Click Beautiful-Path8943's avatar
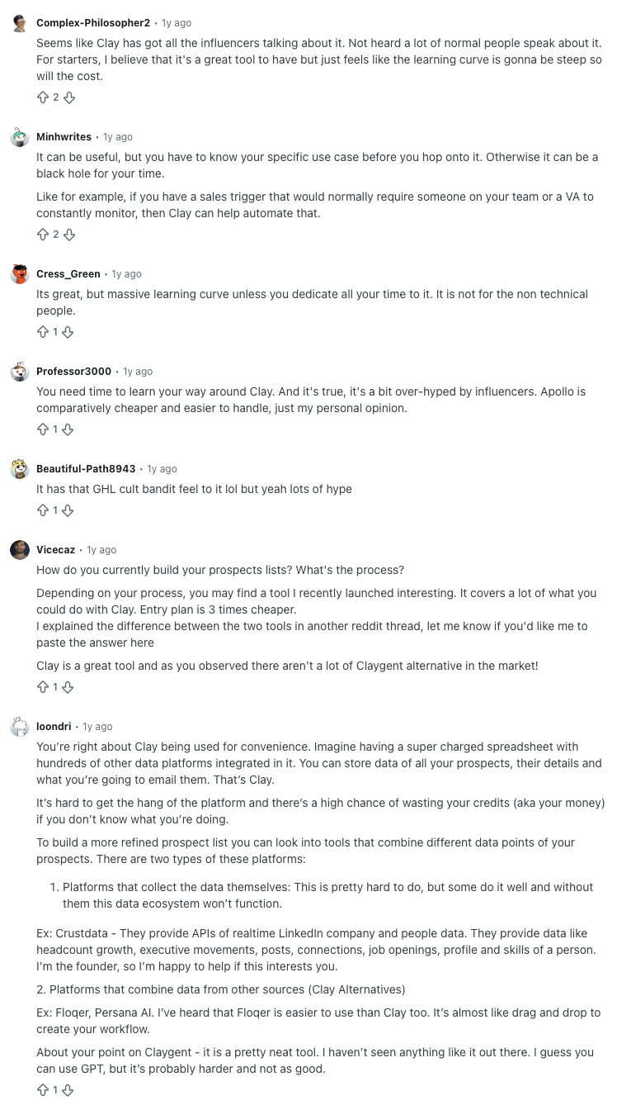 click(19, 468)
